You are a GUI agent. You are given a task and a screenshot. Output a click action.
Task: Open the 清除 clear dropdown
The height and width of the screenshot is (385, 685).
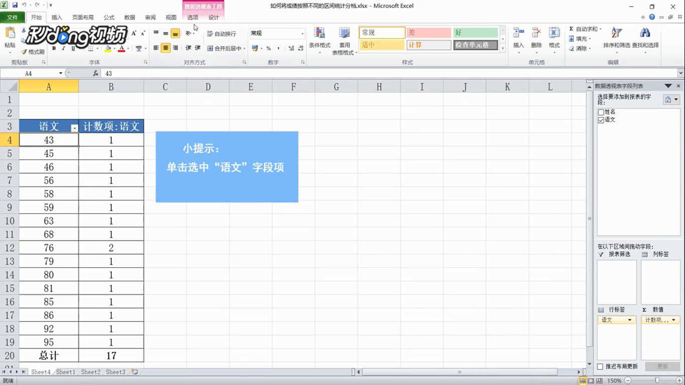590,49
